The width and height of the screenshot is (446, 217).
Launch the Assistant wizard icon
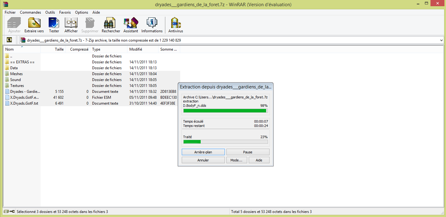coord(131,23)
